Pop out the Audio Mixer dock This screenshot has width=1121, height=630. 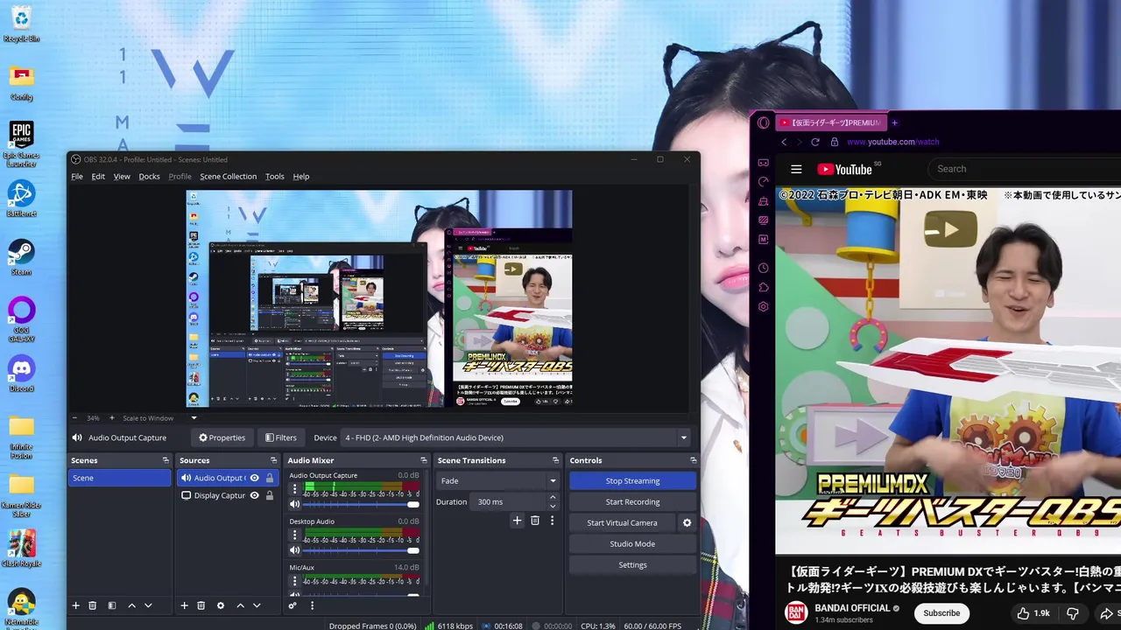[423, 460]
